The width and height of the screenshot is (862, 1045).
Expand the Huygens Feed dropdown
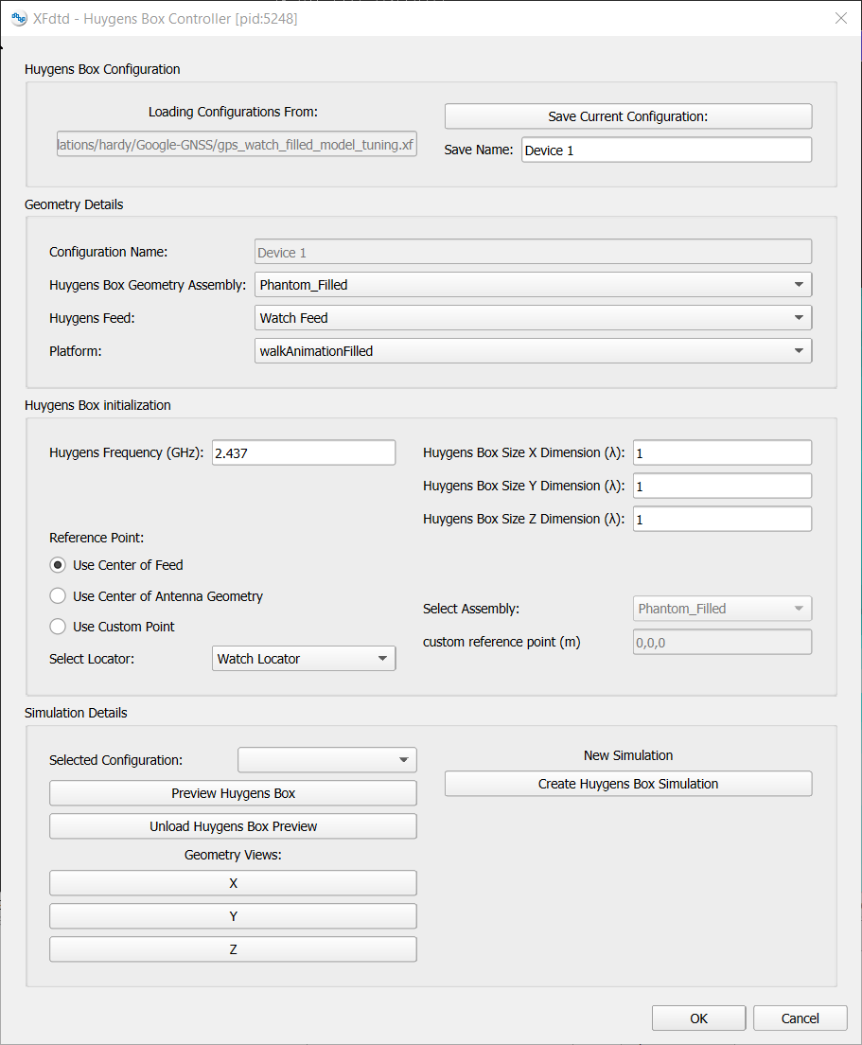tap(533, 318)
